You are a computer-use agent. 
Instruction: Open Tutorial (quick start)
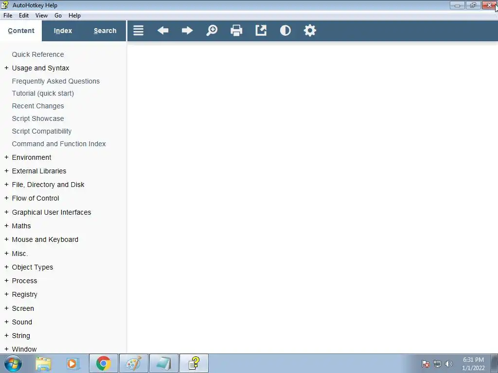[43, 94]
